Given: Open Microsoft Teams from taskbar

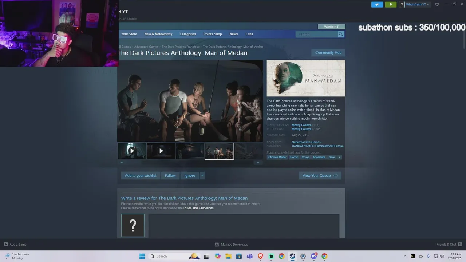Looking at the screenshot, I should [x=249, y=256].
